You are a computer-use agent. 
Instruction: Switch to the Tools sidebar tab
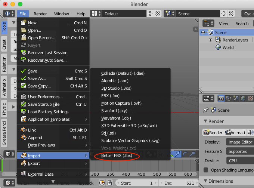pos(4,27)
